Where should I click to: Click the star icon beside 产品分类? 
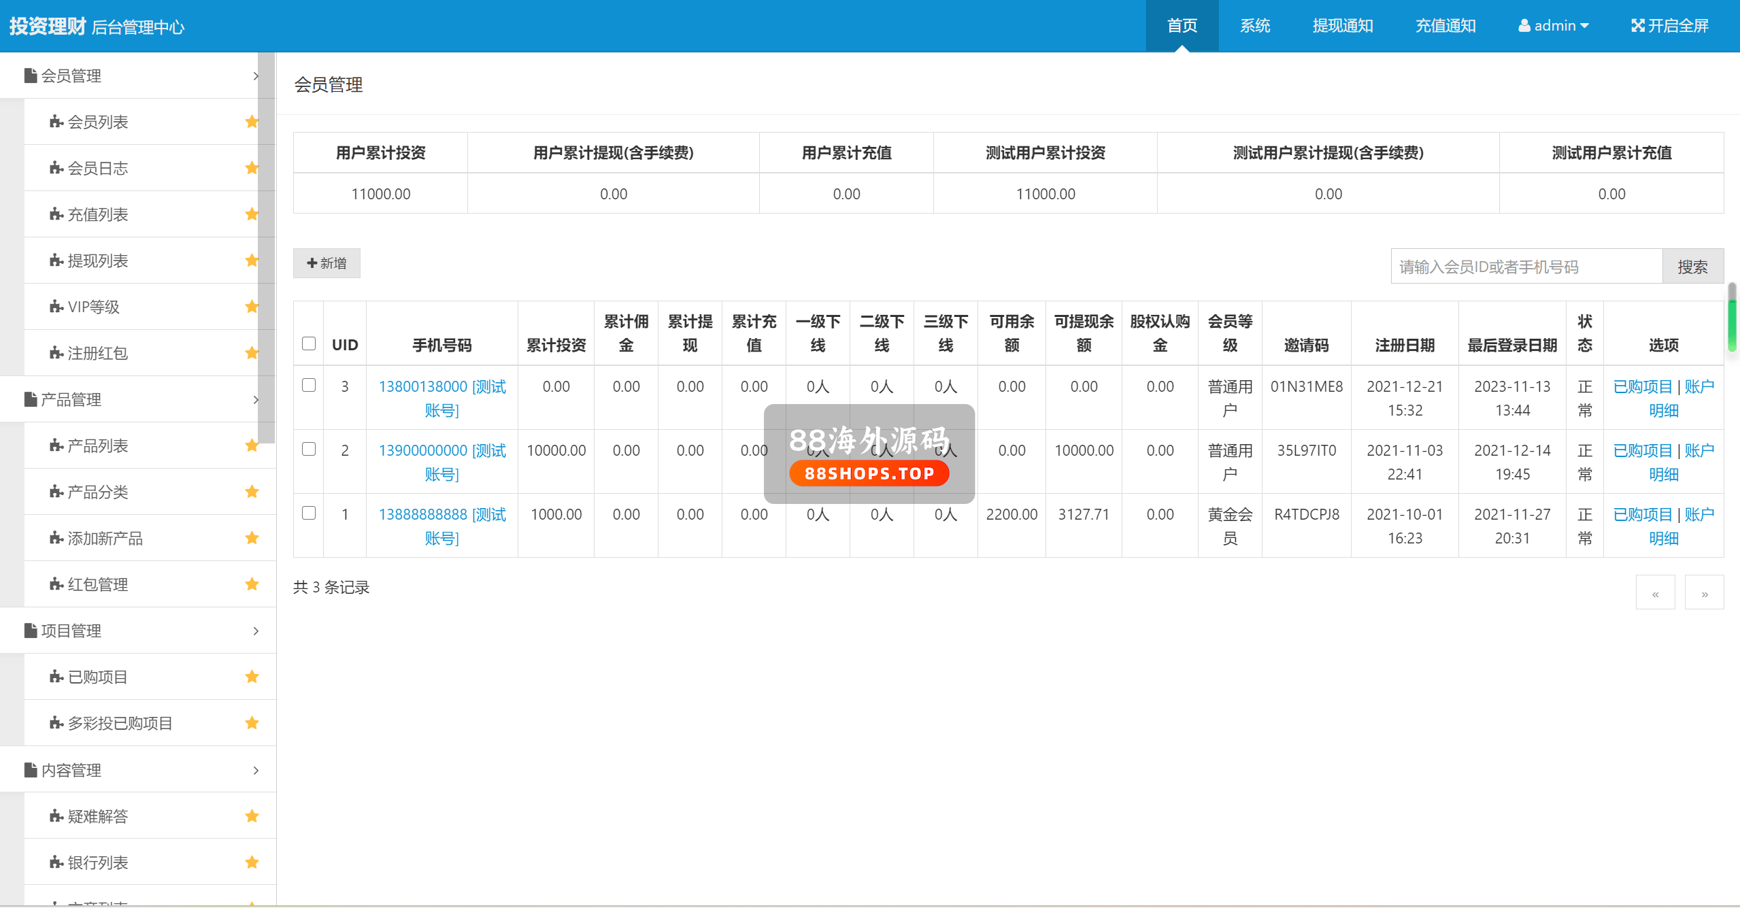point(252,492)
